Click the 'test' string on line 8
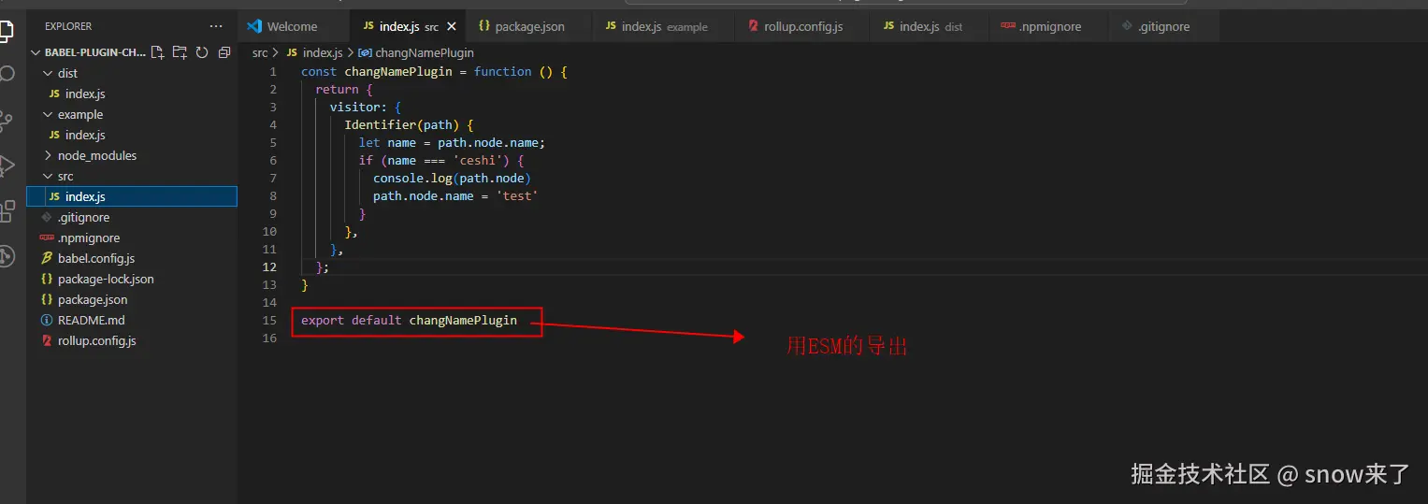The image size is (1428, 504). 517,195
